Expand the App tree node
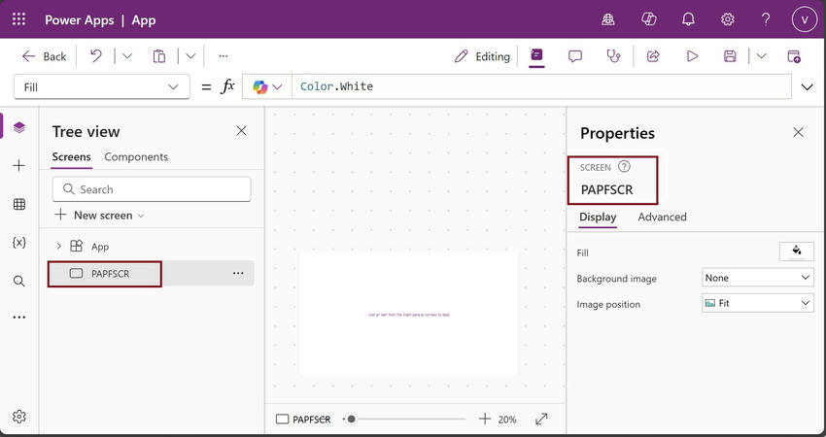The image size is (826, 437). [x=58, y=246]
